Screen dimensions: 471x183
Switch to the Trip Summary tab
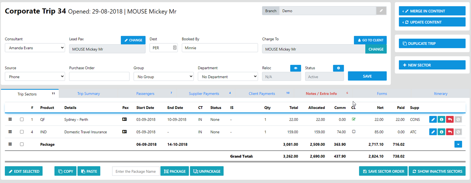click(89, 93)
